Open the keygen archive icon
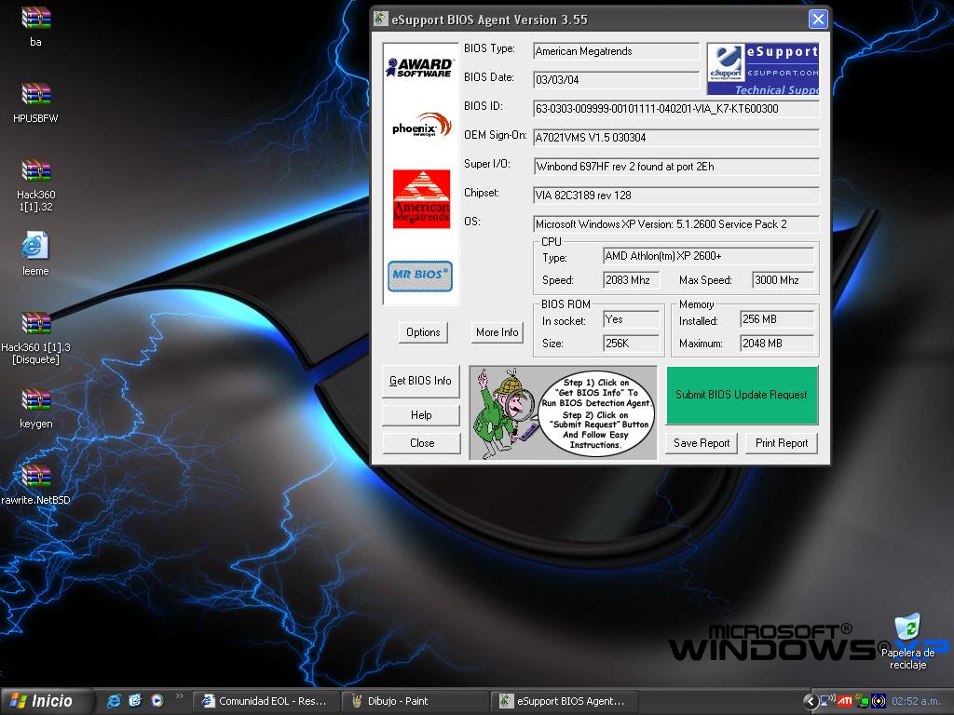This screenshot has height=715, width=954. point(35,400)
